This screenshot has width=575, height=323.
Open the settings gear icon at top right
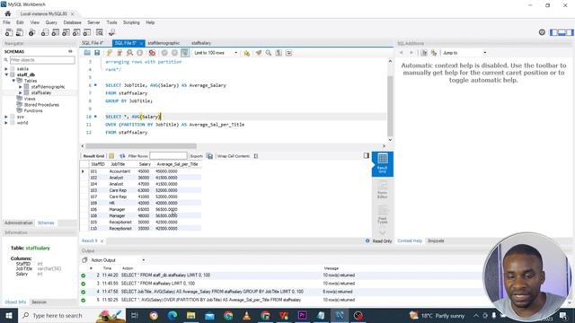(x=542, y=32)
